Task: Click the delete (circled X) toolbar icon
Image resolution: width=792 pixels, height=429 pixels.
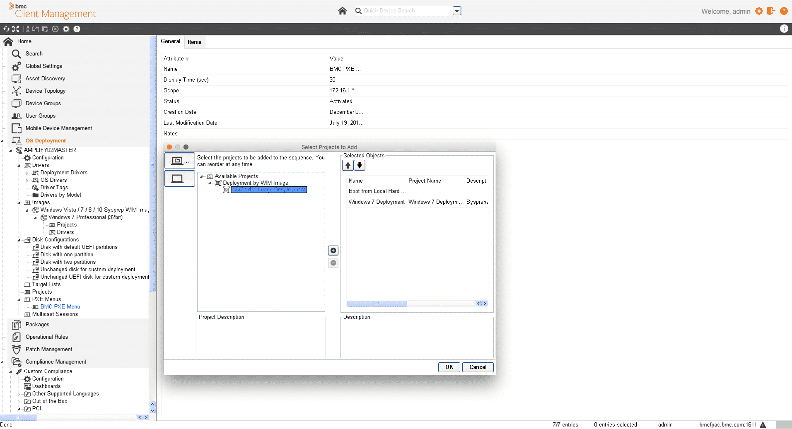Action: [x=55, y=29]
